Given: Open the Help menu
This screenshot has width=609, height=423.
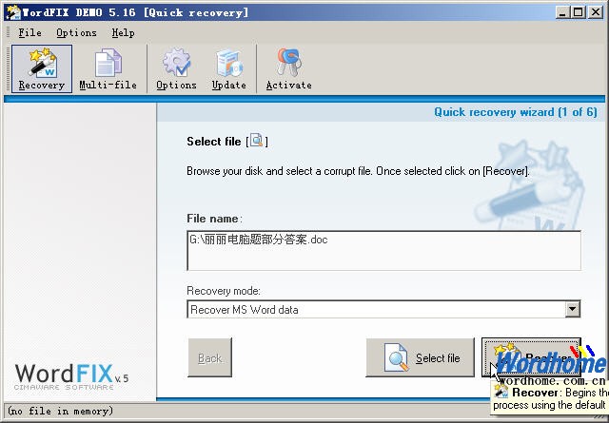Looking at the screenshot, I should point(123,33).
